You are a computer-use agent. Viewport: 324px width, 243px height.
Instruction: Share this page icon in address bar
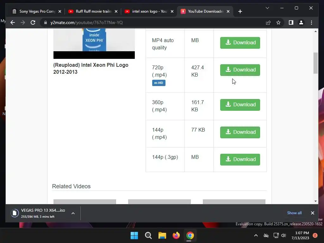[268, 22]
